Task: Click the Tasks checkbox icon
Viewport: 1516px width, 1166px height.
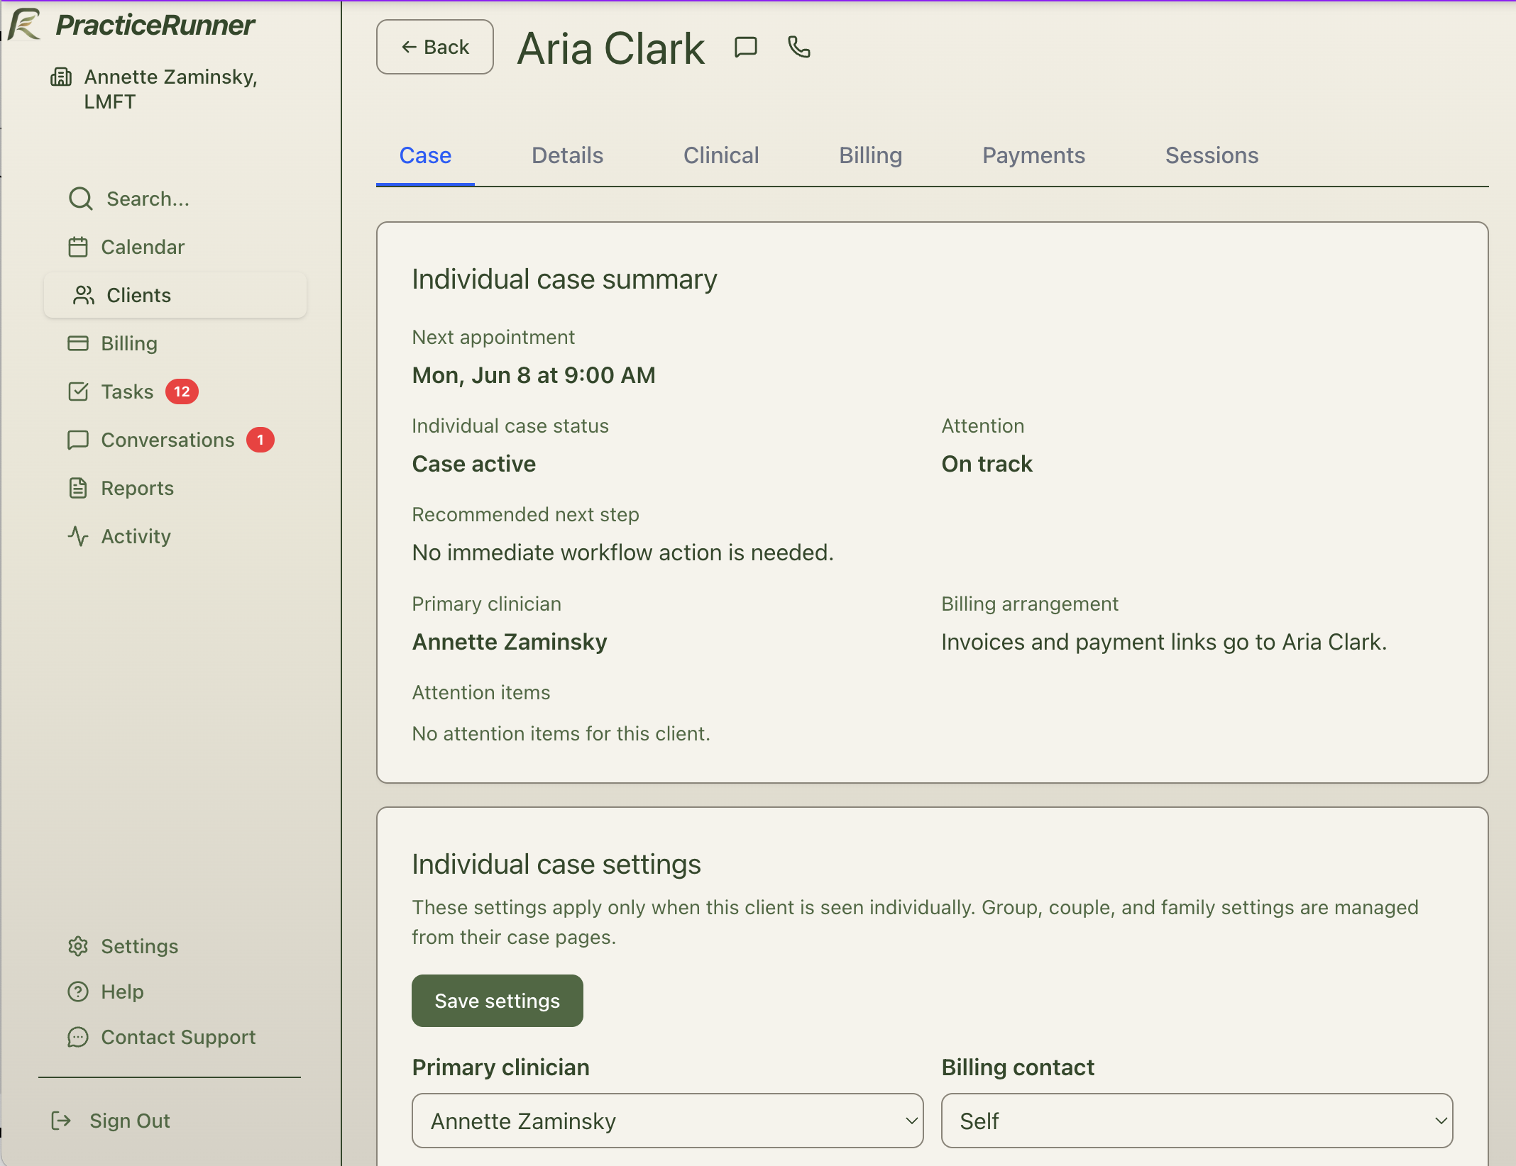Action: tap(78, 392)
